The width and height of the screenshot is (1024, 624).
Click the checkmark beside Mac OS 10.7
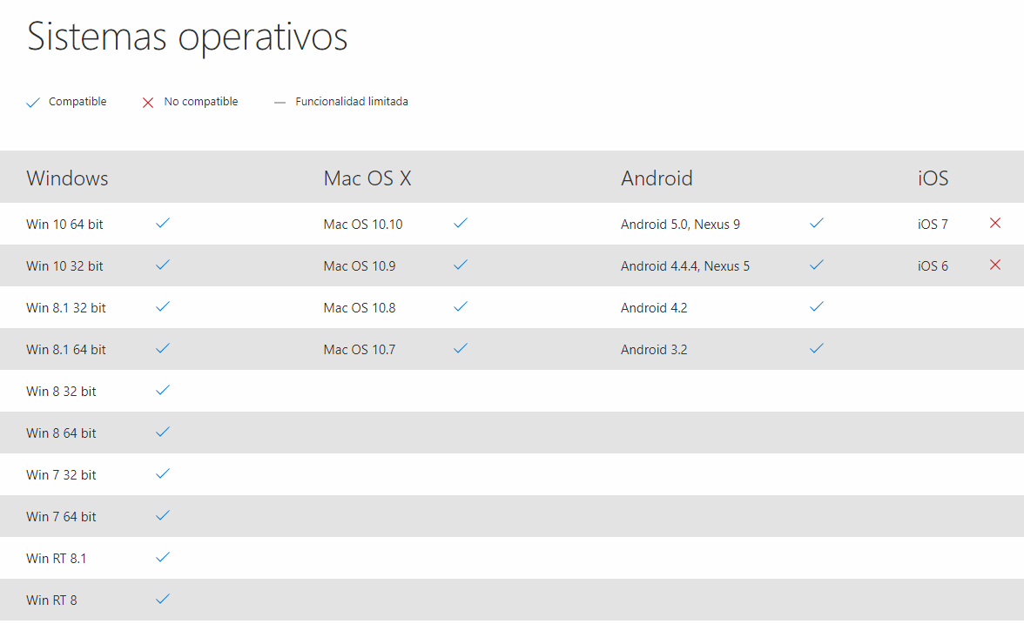click(461, 348)
